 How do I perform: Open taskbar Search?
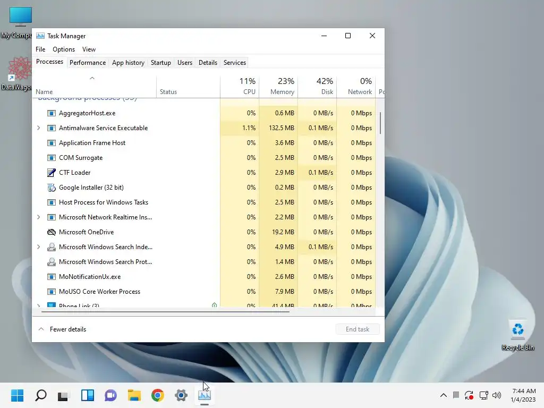pos(41,395)
